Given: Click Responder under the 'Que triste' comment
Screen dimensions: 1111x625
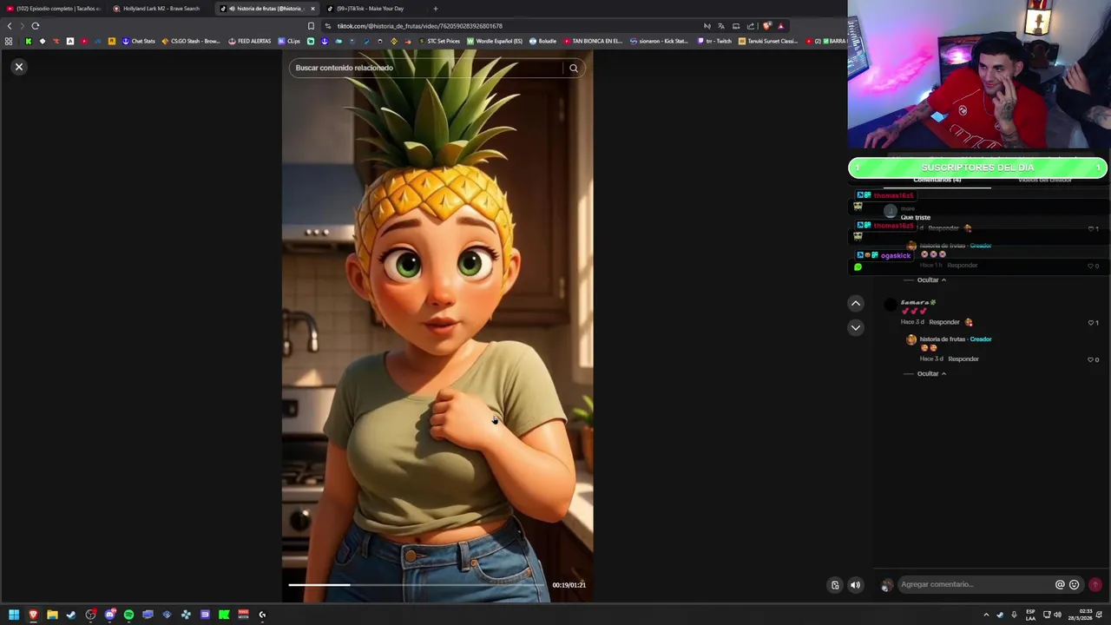Looking at the screenshot, I should tap(944, 228).
